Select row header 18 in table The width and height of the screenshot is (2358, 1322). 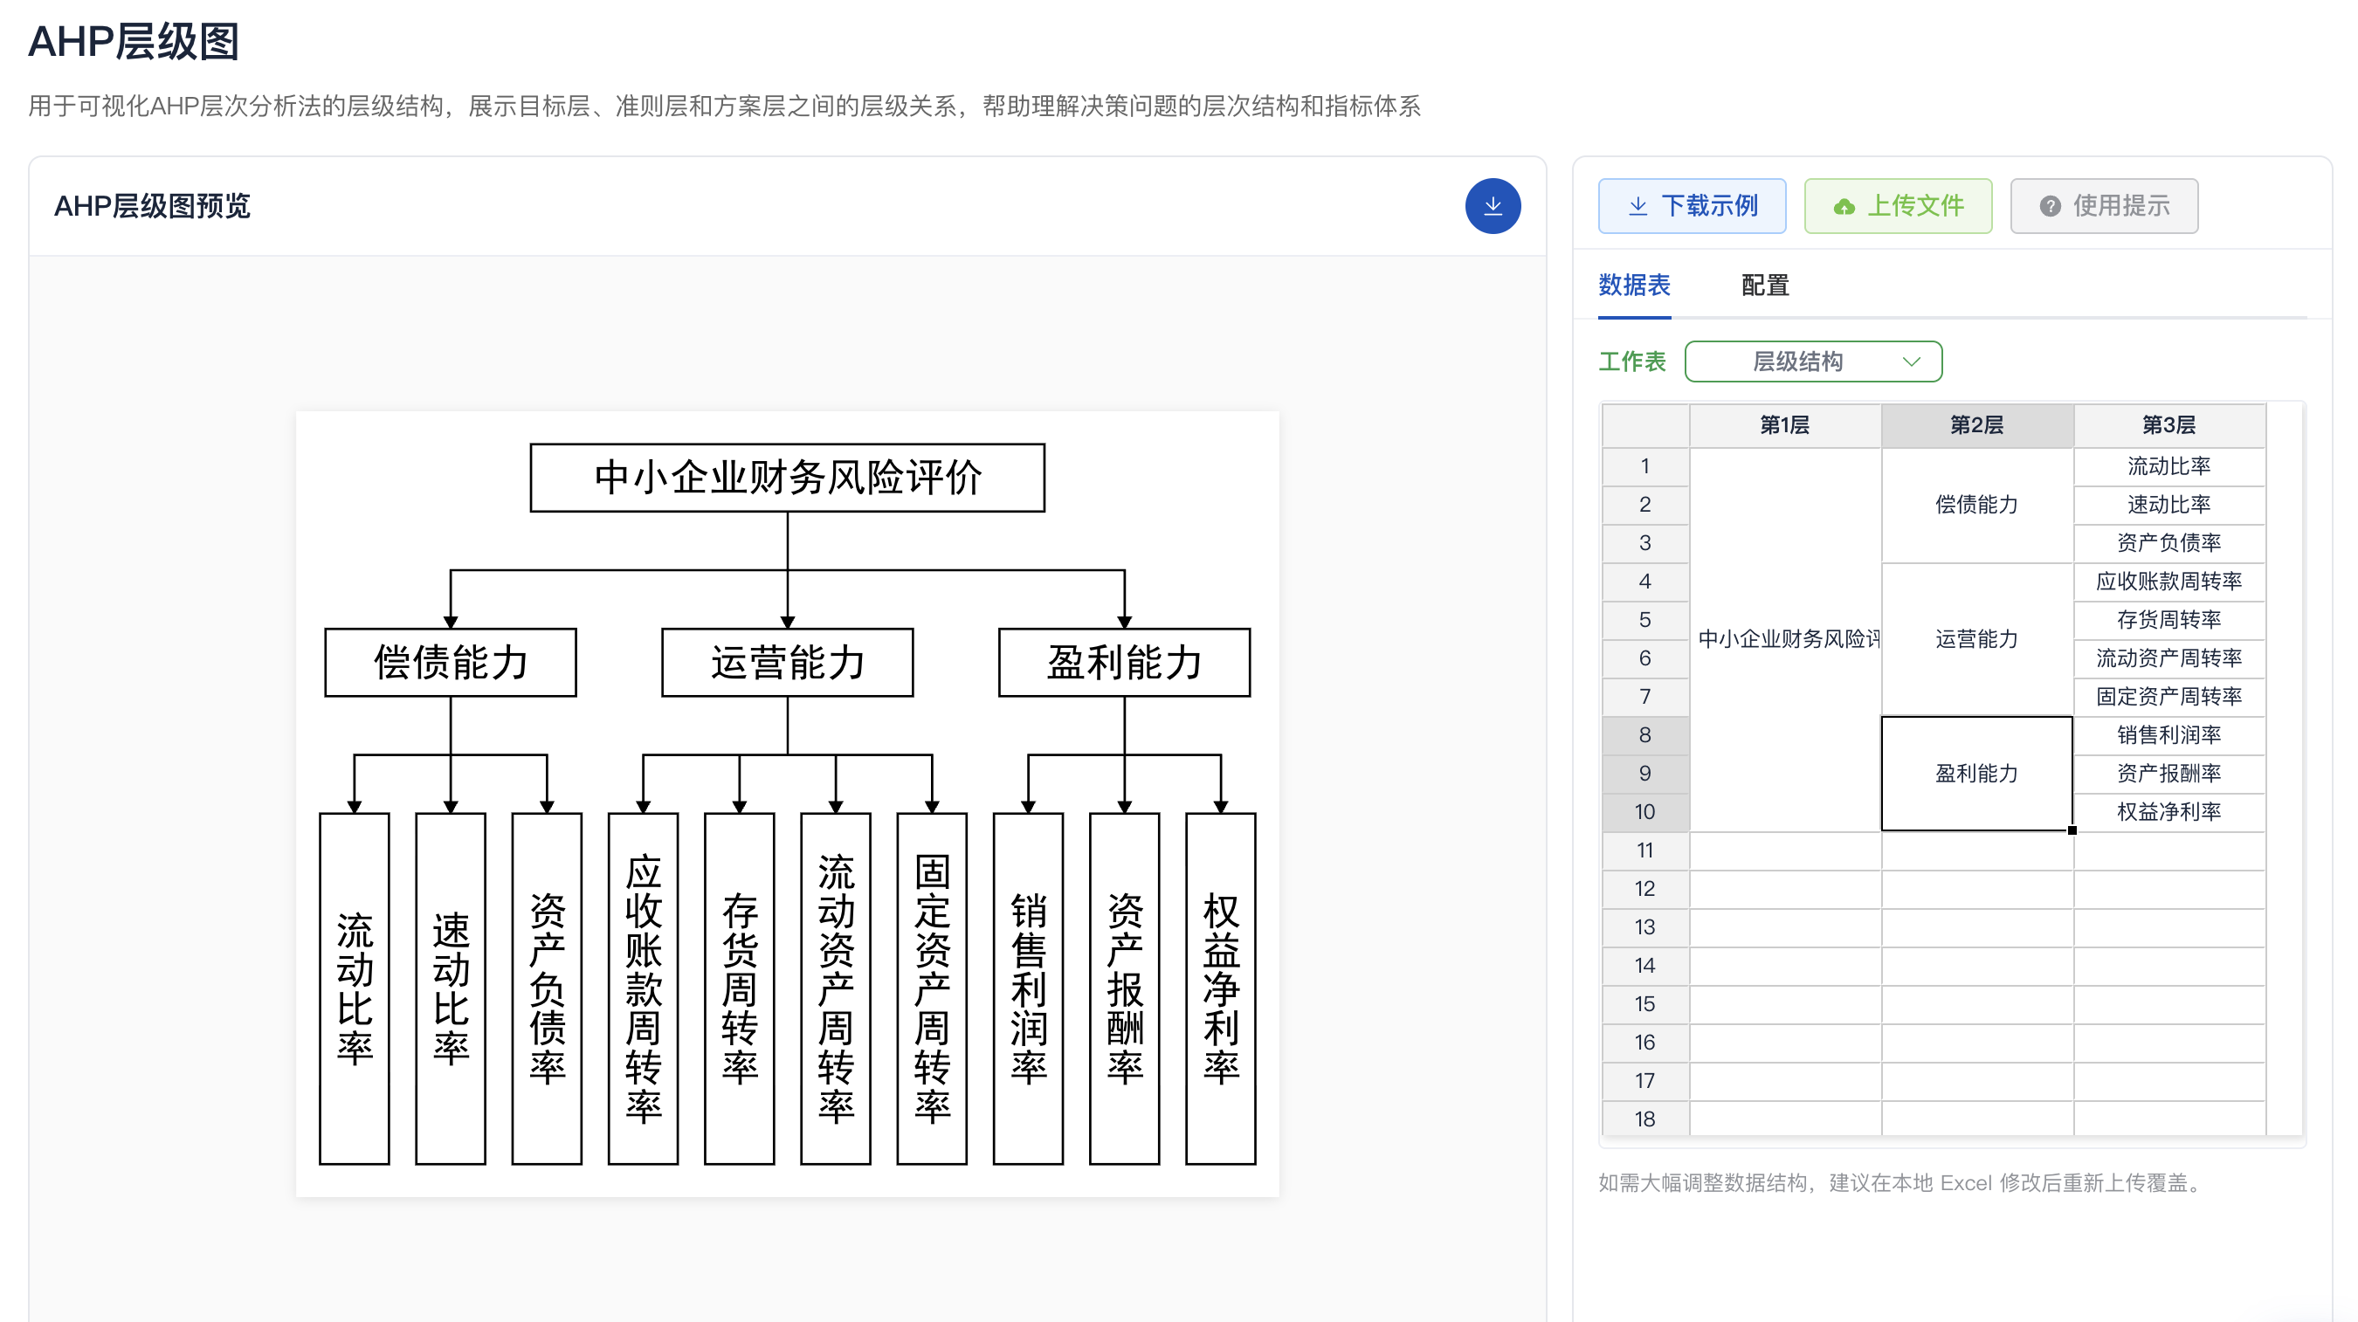pos(1645,1119)
